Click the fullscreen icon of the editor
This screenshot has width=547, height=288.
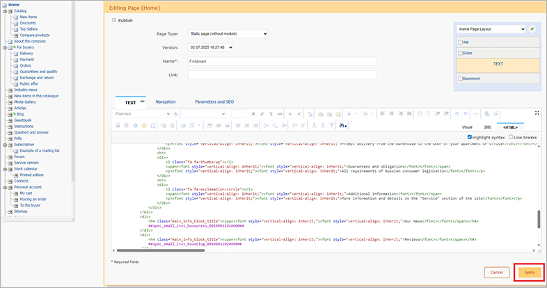pos(537,113)
